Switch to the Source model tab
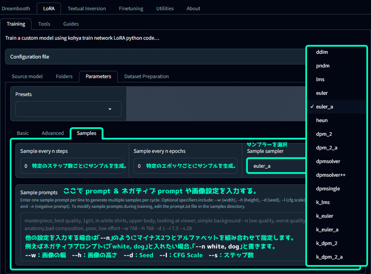 (27, 76)
